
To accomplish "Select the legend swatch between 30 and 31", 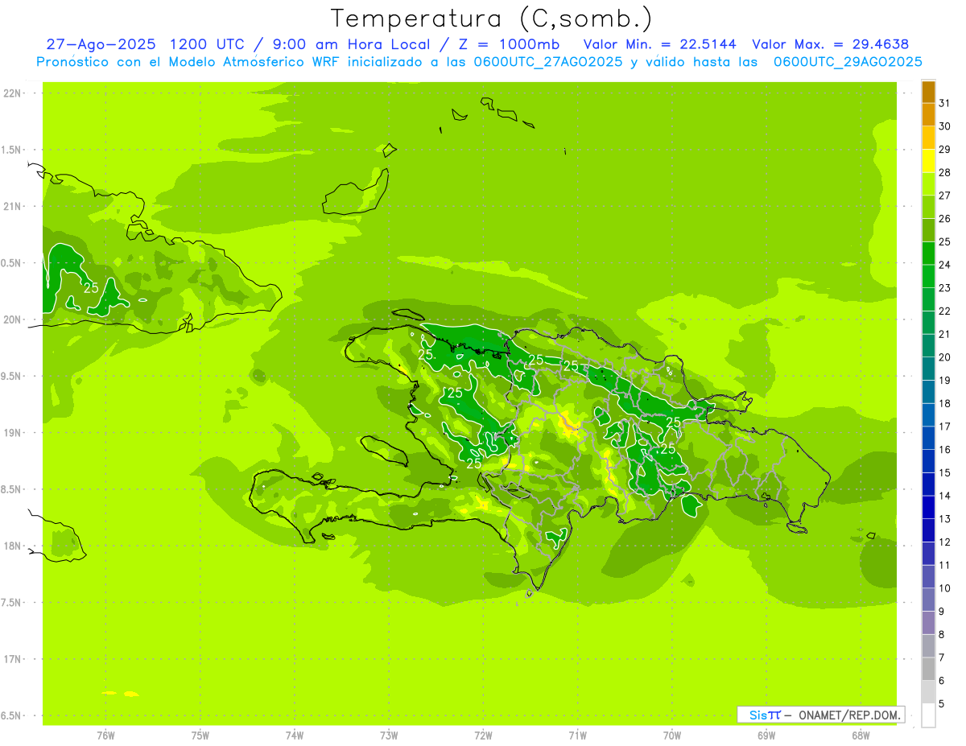I will click(x=928, y=114).
